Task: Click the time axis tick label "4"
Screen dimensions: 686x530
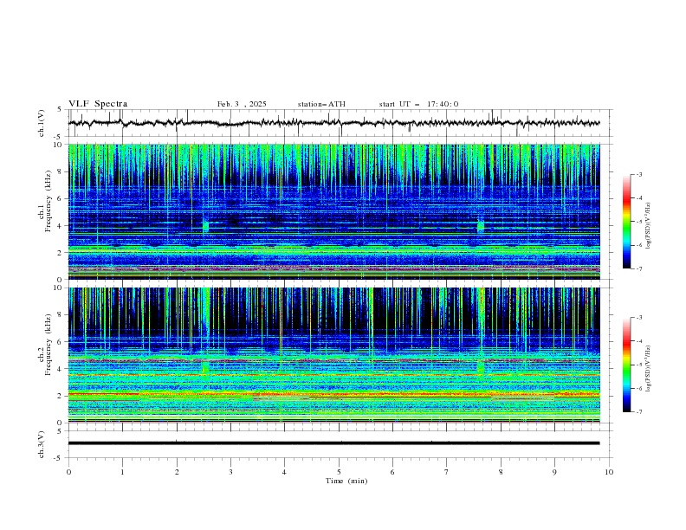Action: point(284,472)
